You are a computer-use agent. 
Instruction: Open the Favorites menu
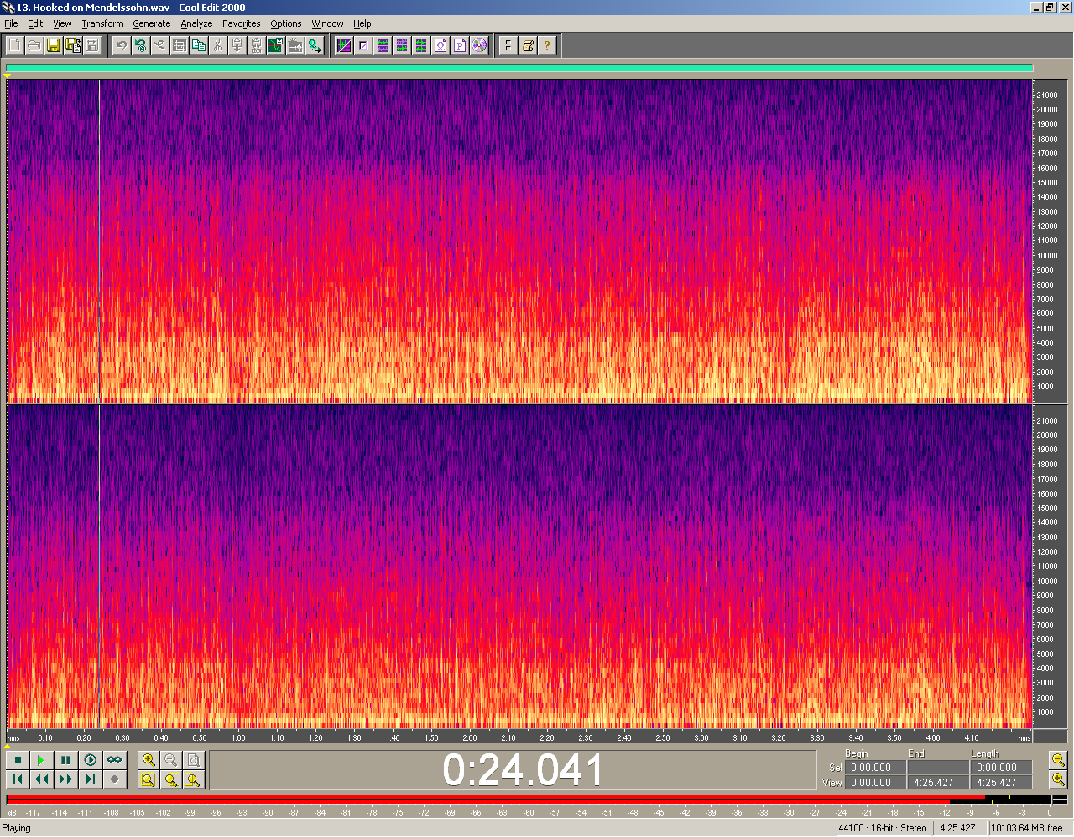pos(241,23)
